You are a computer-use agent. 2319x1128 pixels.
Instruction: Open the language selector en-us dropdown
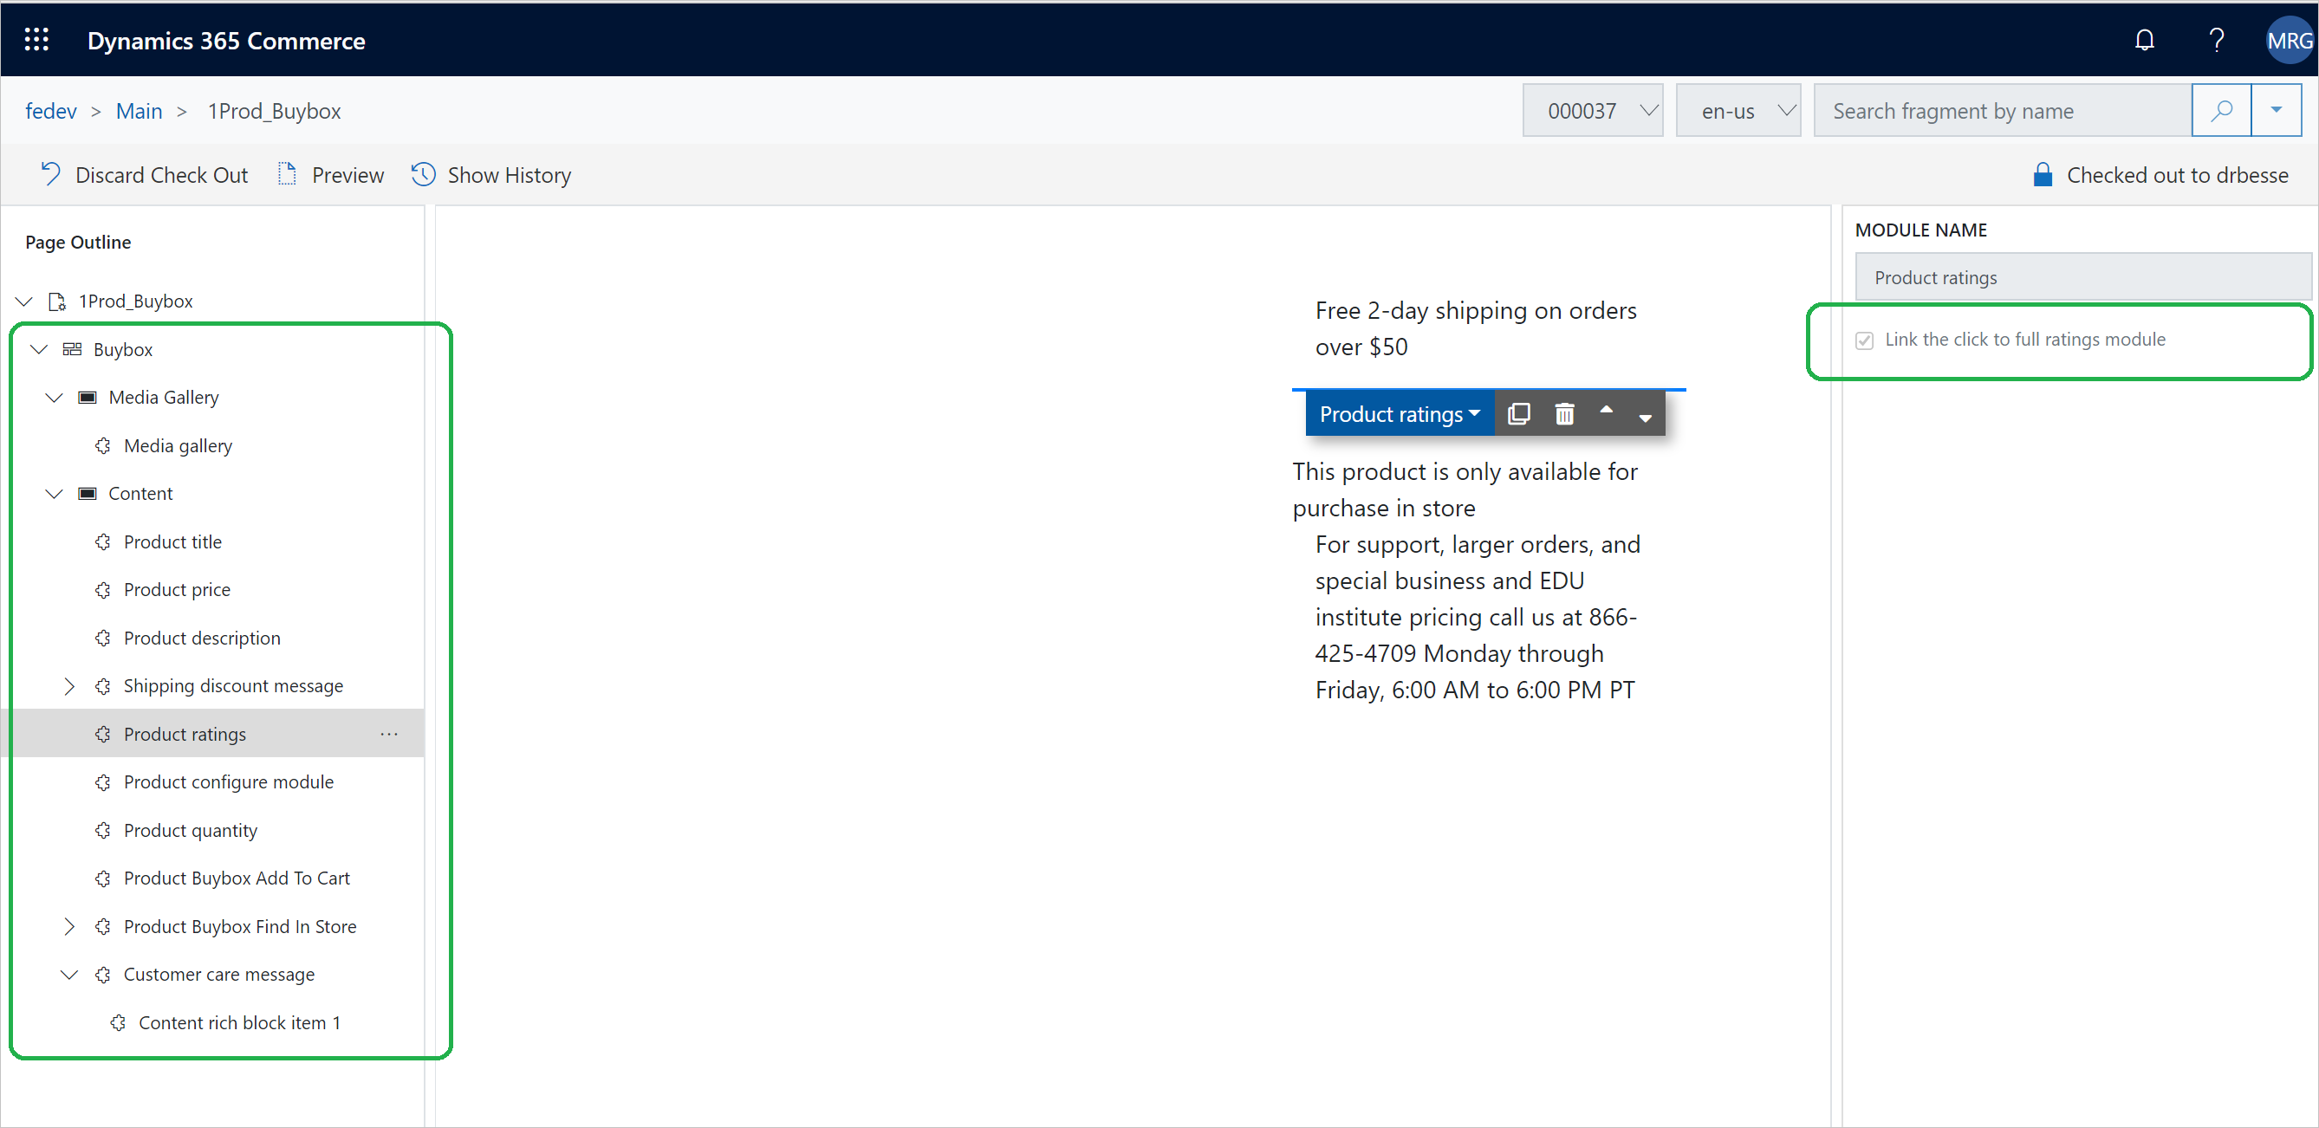pos(1739,109)
